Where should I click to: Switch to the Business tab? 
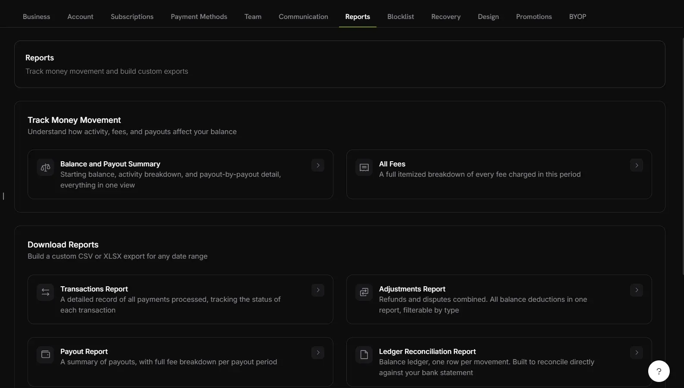(36, 16)
